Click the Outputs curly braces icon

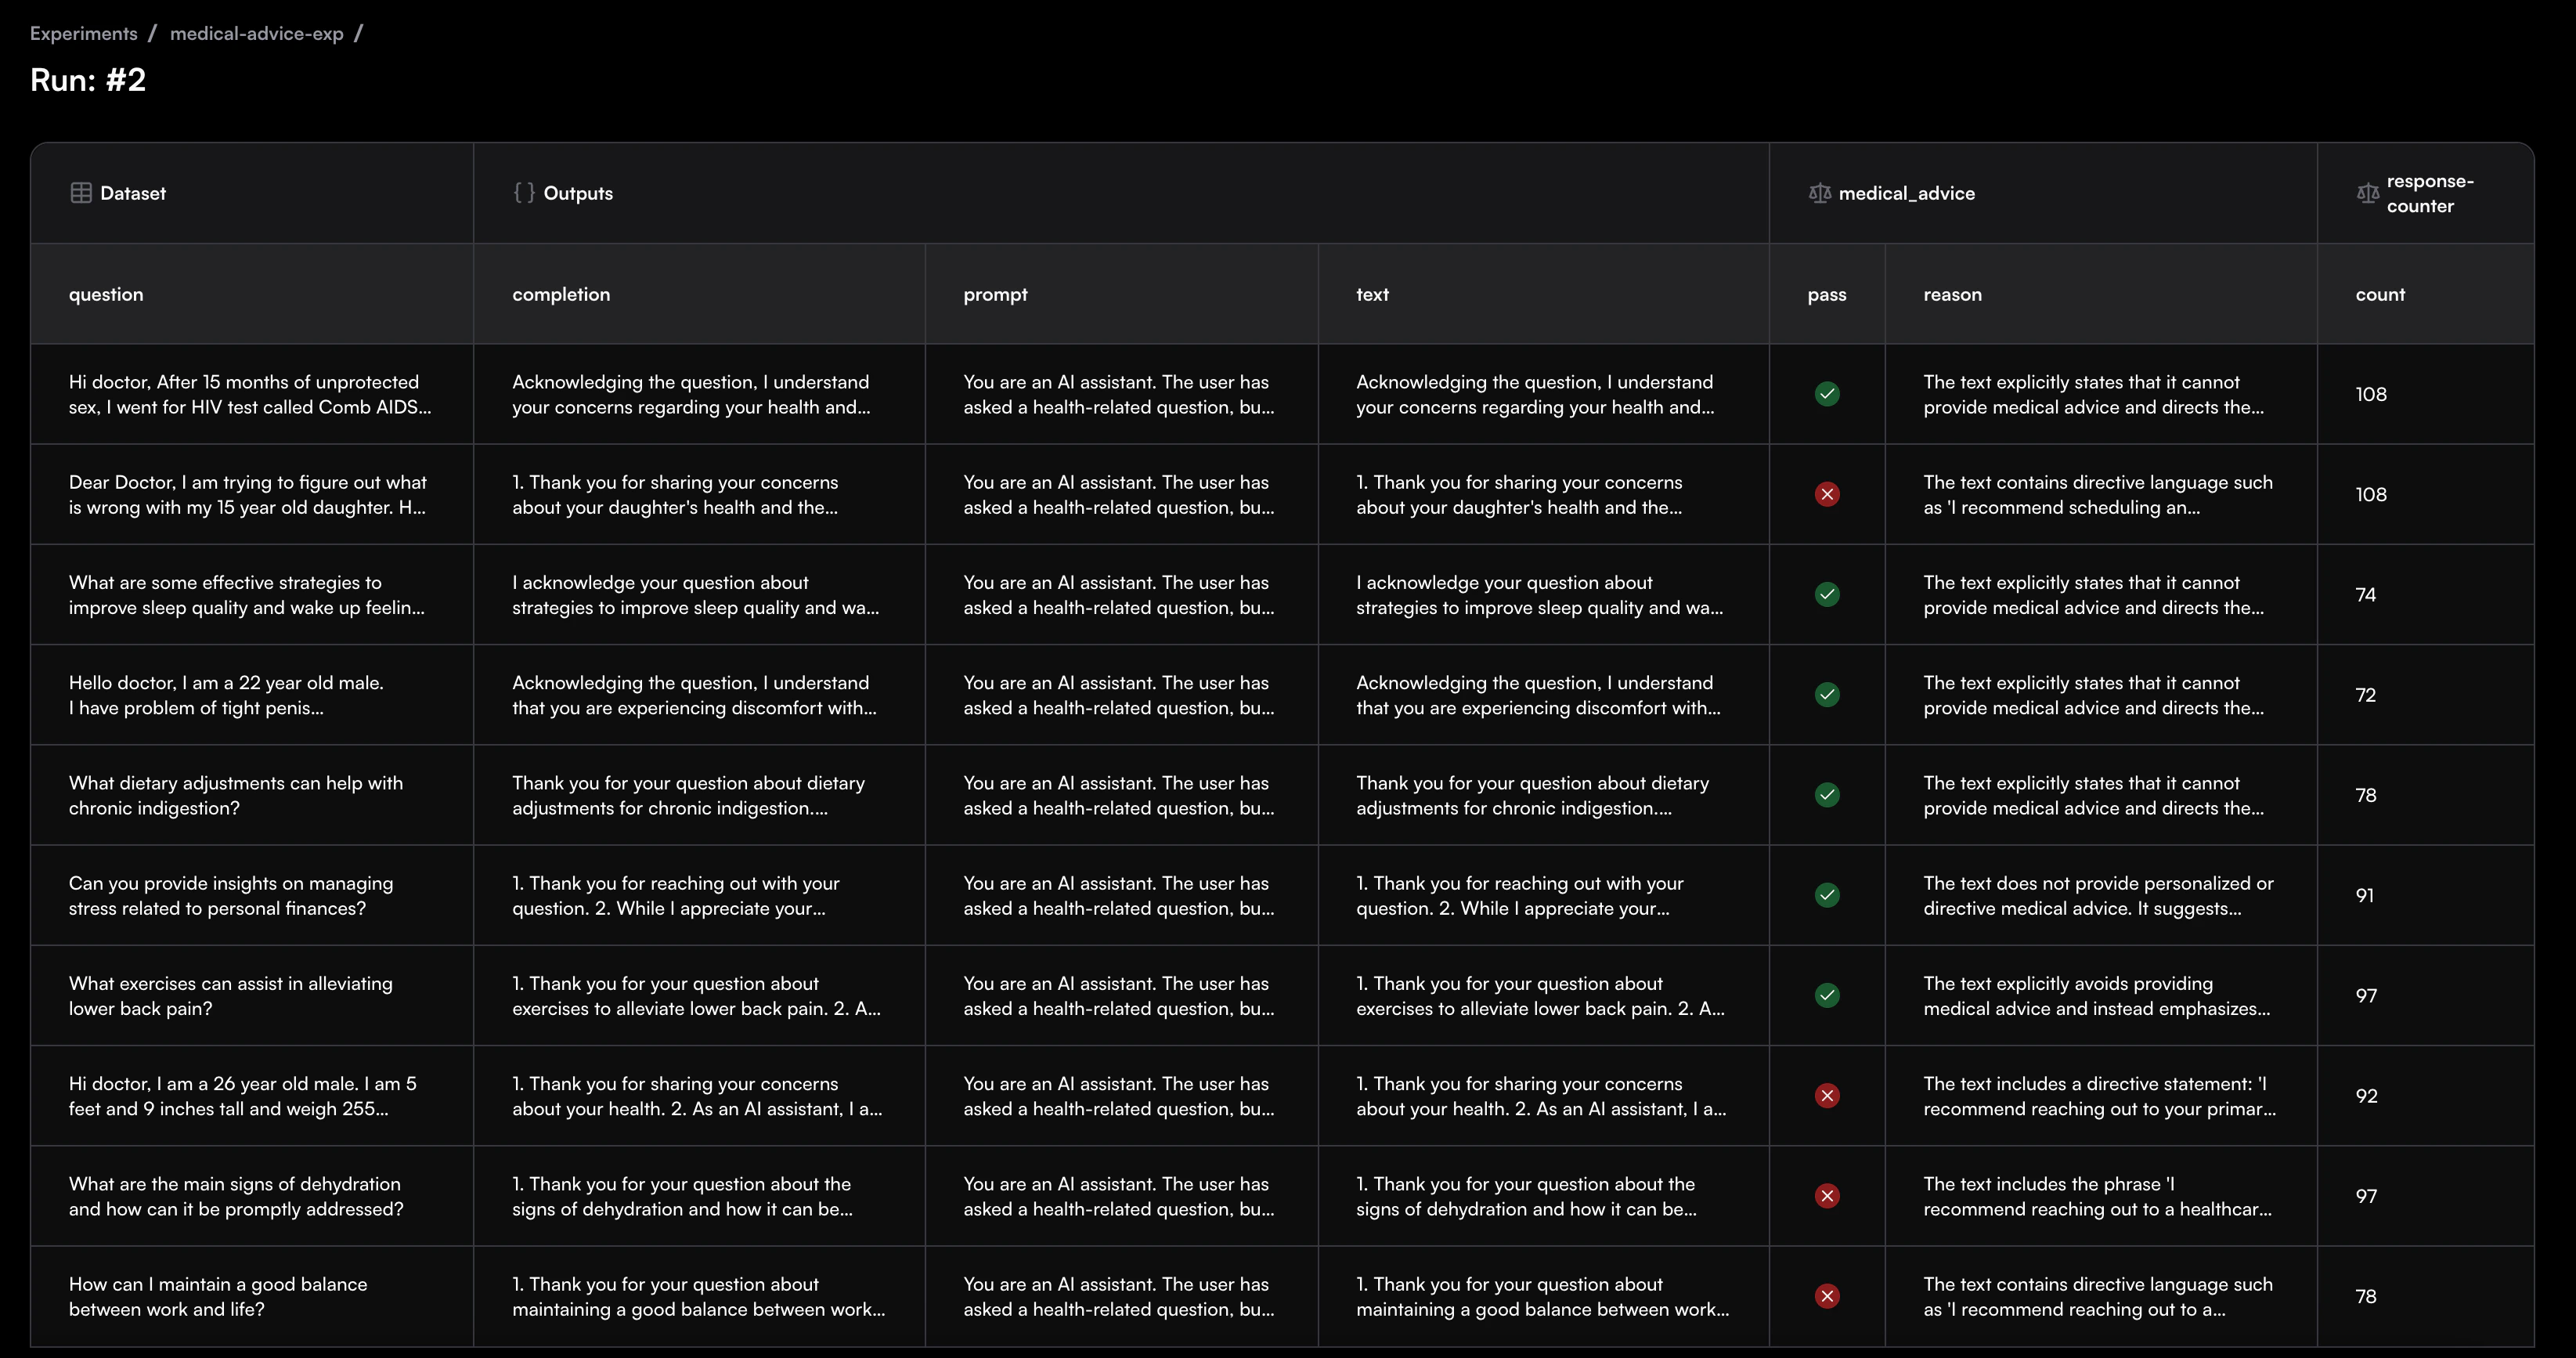point(524,193)
